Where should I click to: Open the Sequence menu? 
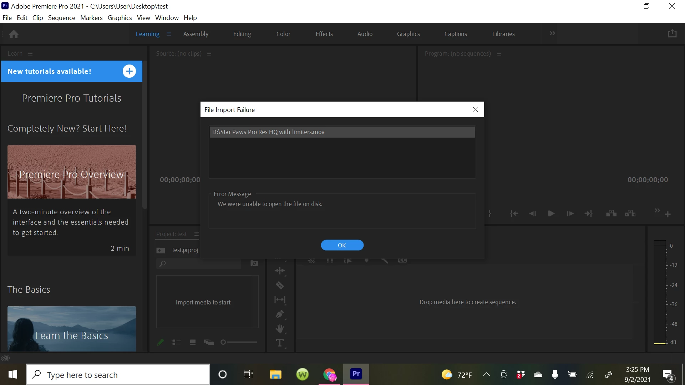pyautogui.click(x=61, y=17)
